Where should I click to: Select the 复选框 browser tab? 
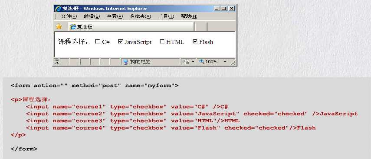(x=131, y=27)
